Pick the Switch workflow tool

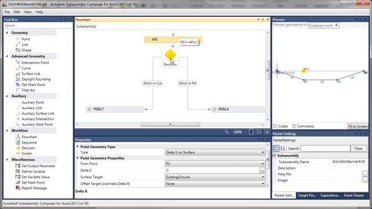(24, 153)
